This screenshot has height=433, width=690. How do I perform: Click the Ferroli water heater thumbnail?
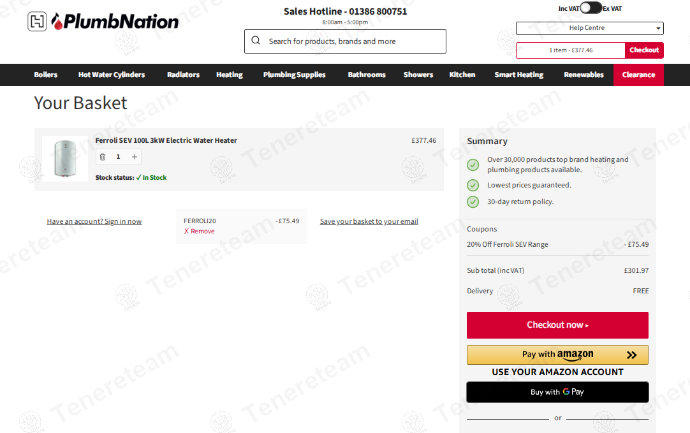65,159
